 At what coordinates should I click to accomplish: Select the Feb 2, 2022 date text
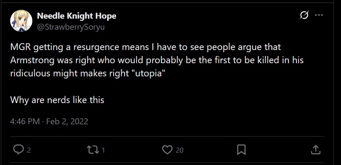pyautogui.click(x=67, y=121)
